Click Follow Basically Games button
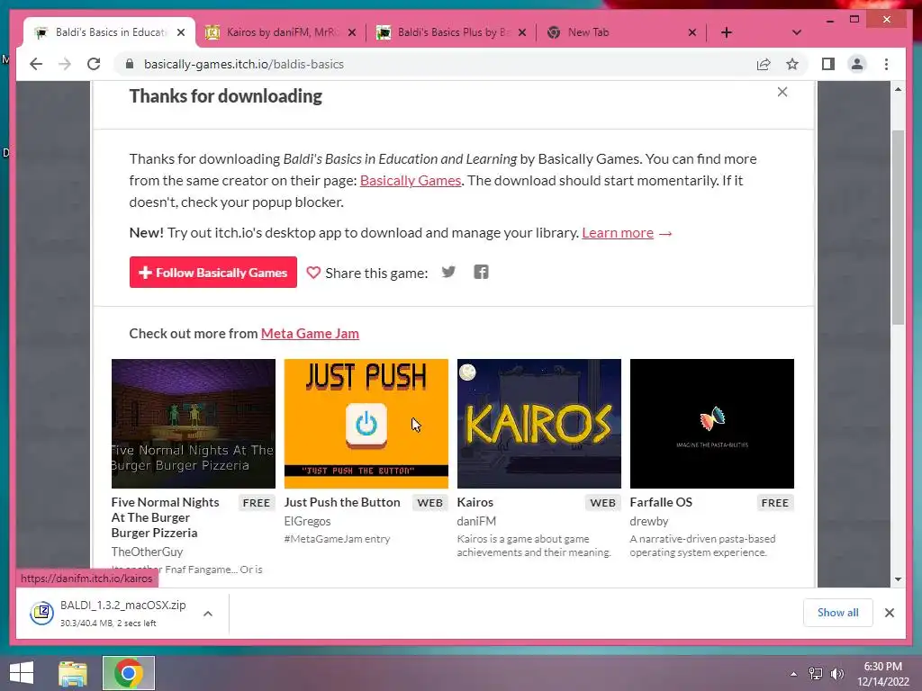The height and width of the screenshot is (691, 922). 212,272
